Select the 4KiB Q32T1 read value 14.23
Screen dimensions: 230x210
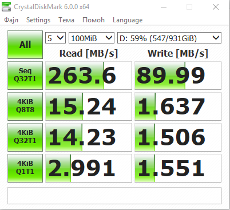click(89, 137)
